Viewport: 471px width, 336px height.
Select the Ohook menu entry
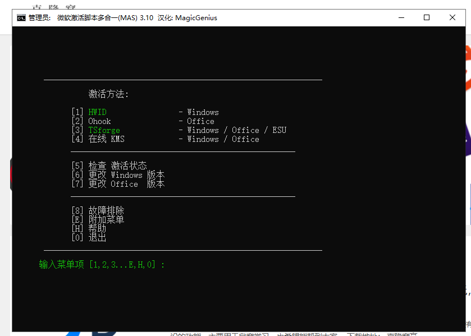pyautogui.click(x=99, y=121)
